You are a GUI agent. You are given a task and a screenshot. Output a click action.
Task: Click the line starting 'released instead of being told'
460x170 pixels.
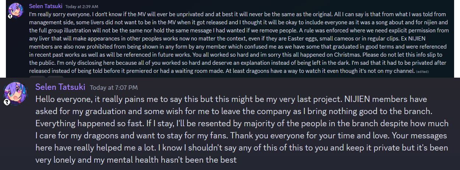pyautogui.click(x=222, y=71)
